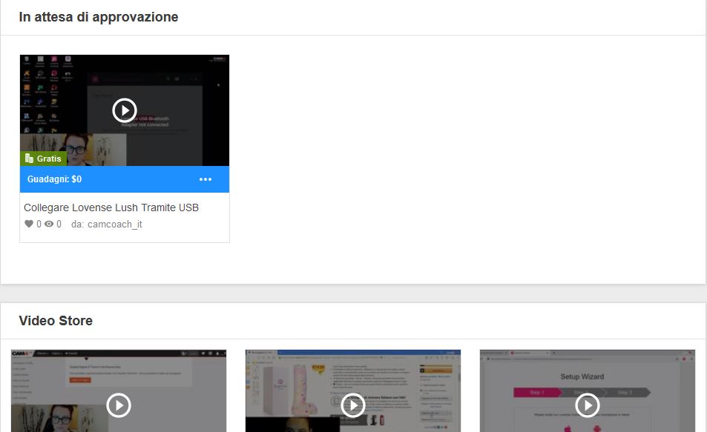
Task: Click the "Guadagni: $0" earnings label
Action: pyautogui.click(x=54, y=179)
